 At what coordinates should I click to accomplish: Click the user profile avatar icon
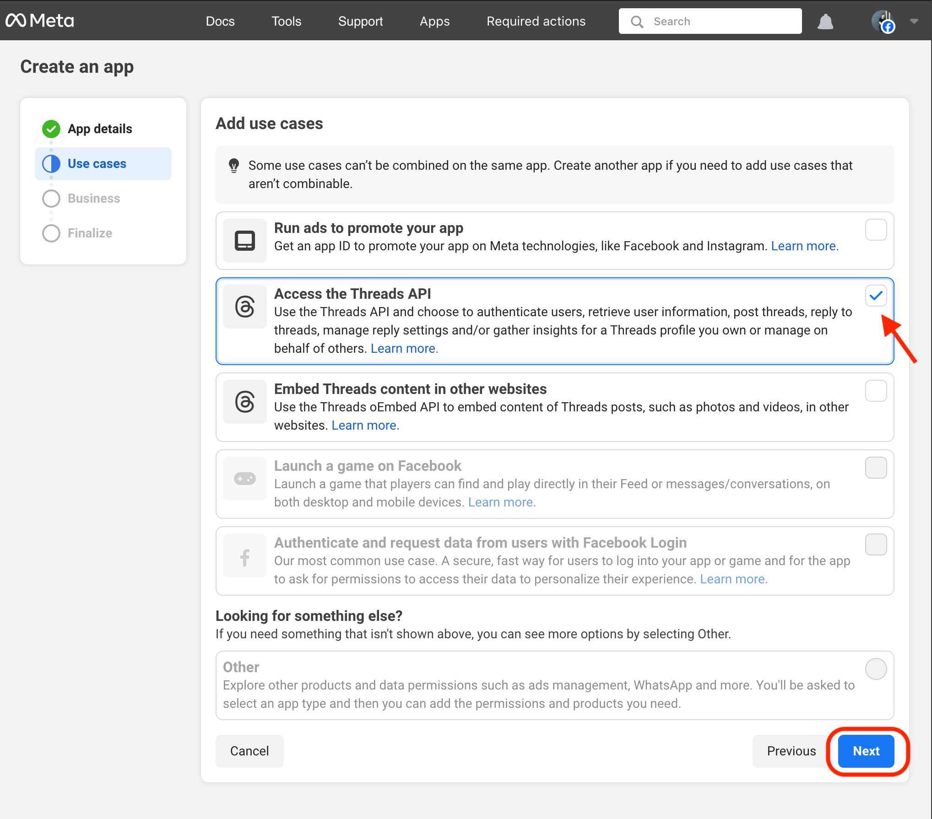(x=882, y=21)
